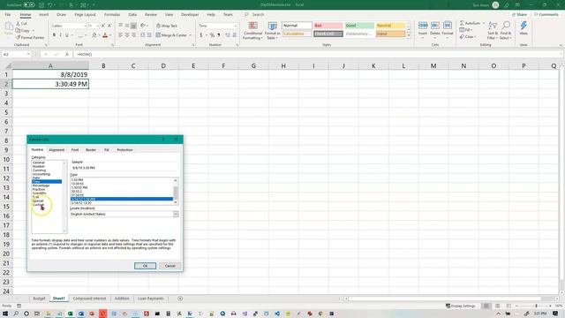Click the Fill Color bucket icon

click(x=94, y=35)
